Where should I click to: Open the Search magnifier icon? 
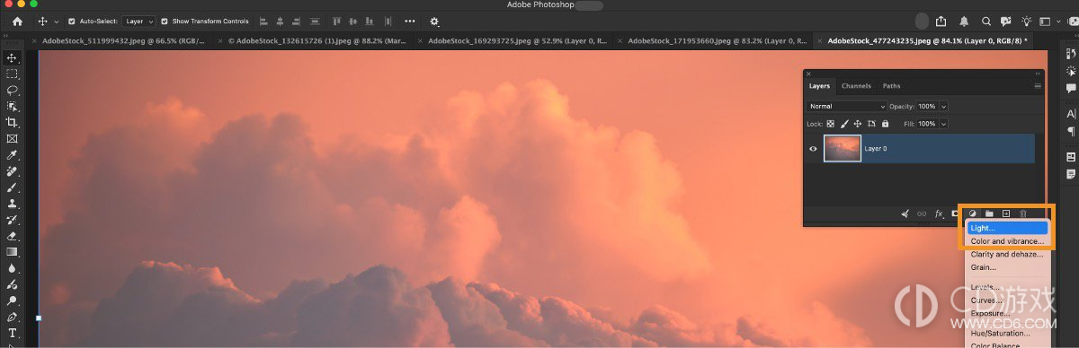coord(985,21)
